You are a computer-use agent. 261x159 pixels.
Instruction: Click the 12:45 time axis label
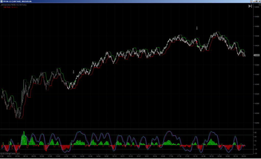tap(50, 156)
